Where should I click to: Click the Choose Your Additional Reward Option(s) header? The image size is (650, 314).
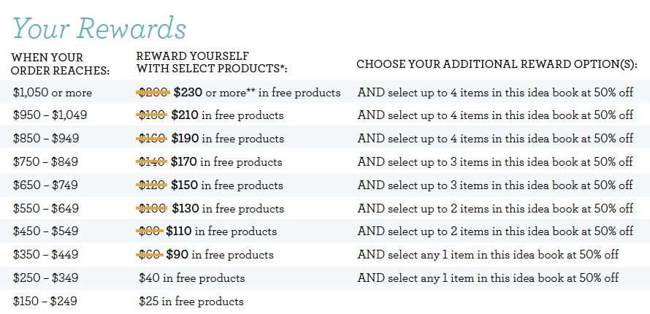tap(497, 64)
